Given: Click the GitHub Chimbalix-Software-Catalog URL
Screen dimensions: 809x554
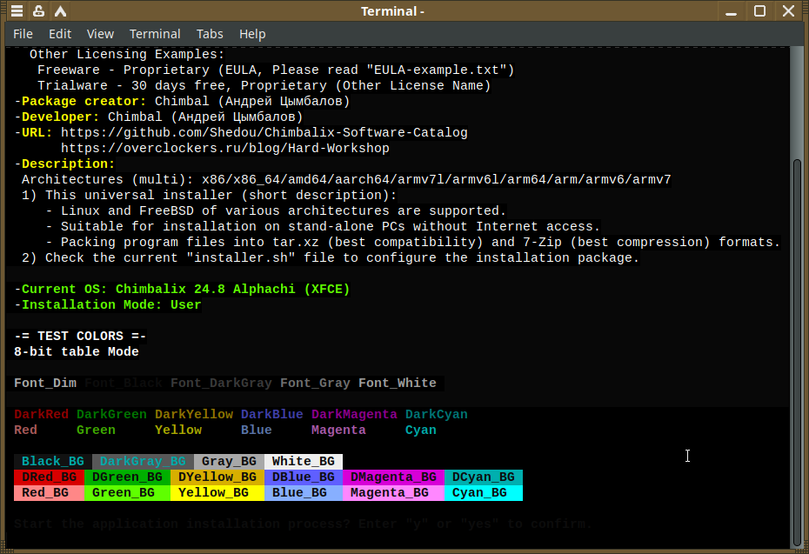Looking at the screenshot, I should [264, 132].
